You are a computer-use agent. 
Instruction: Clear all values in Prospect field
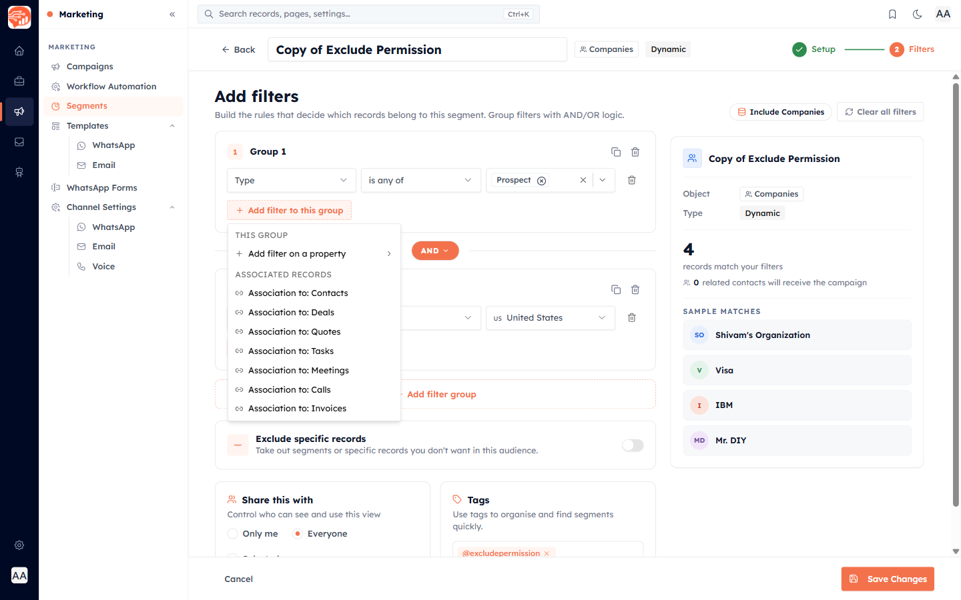pyautogui.click(x=583, y=180)
